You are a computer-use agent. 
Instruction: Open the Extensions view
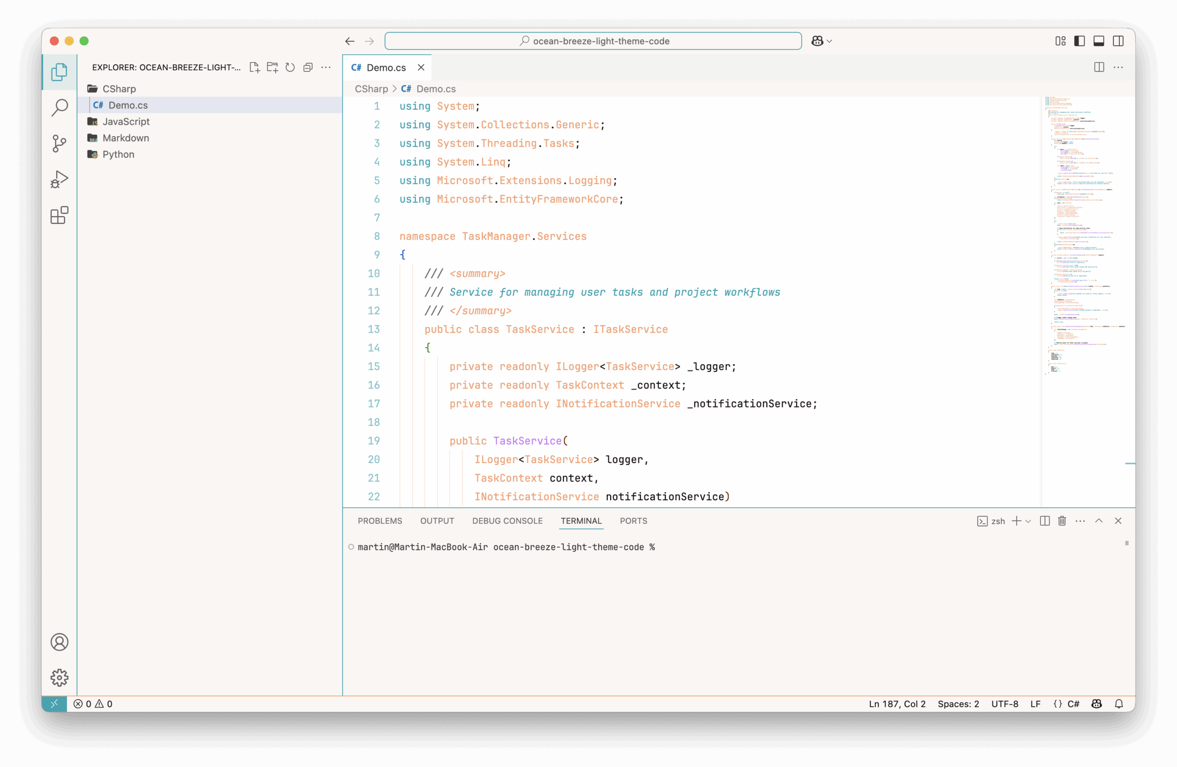(x=59, y=215)
